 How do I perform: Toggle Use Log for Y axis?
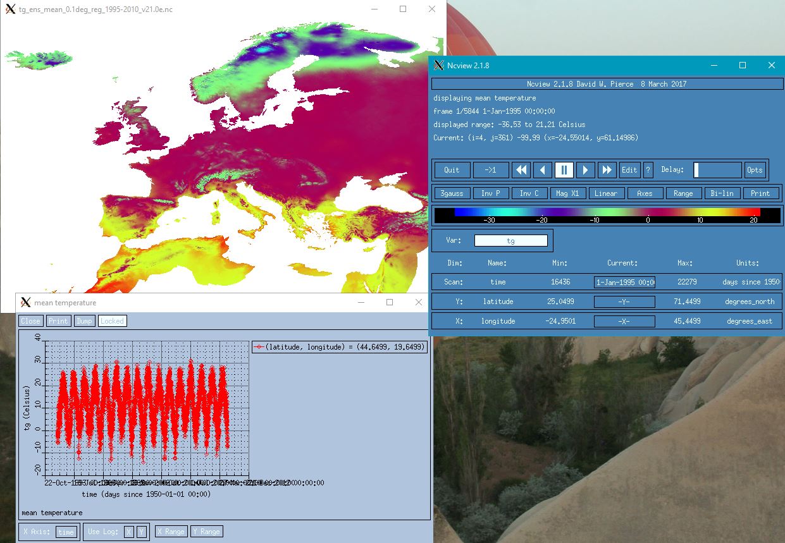(142, 532)
